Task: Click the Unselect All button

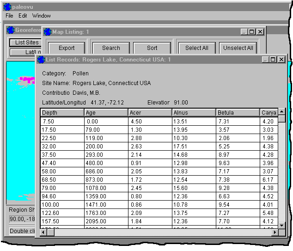Action: point(238,48)
